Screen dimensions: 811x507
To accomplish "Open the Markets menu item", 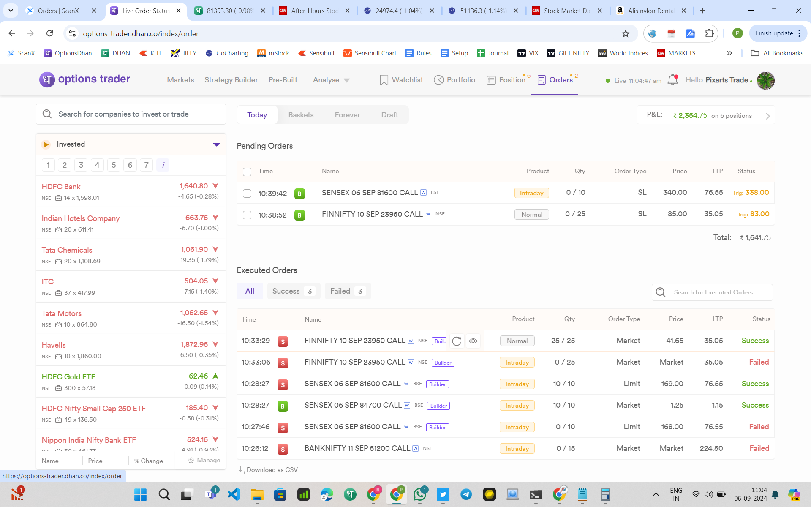I will [x=180, y=80].
